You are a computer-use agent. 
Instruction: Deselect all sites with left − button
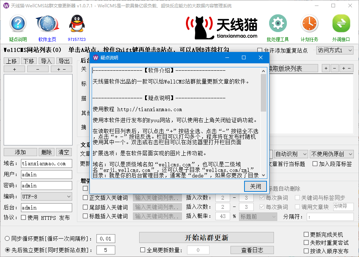pos(38,69)
